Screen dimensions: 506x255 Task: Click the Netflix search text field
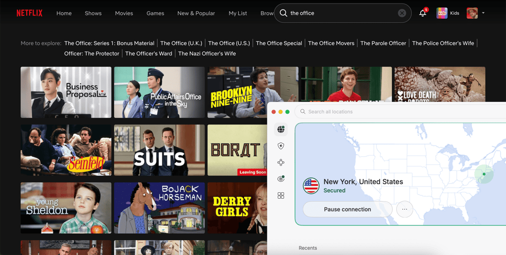(342, 13)
